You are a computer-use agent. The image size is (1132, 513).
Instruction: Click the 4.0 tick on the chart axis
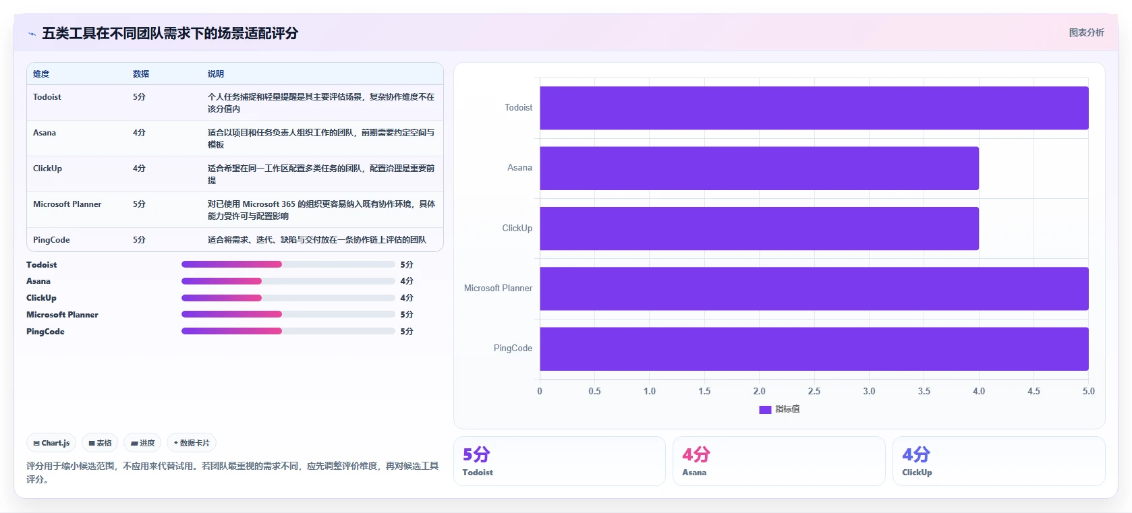(x=979, y=391)
